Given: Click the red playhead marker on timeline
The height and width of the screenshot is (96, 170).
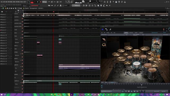Looking at the screenshot, I should click(54, 12).
